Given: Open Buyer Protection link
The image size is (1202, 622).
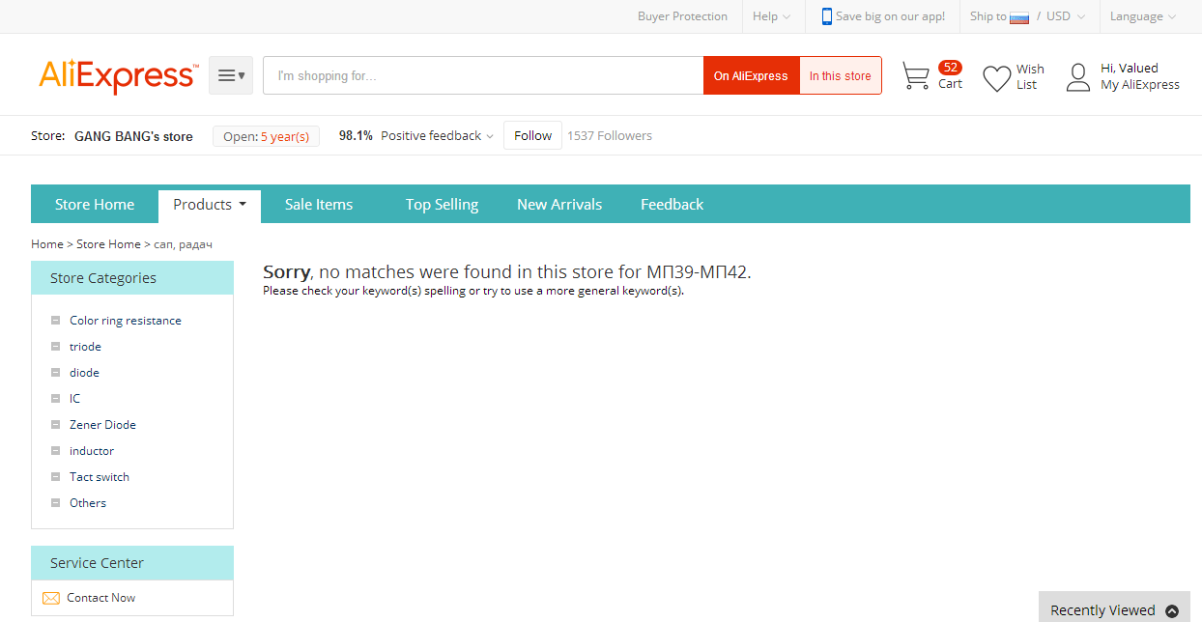Looking at the screenshot, I should pyautogui.click(x=682, y=16).
